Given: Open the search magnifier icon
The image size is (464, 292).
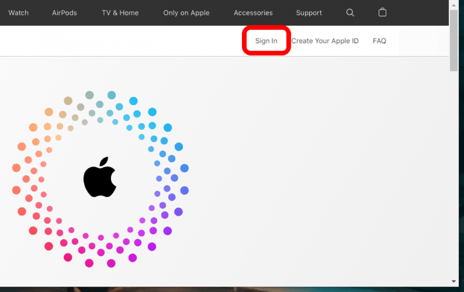Looking at the screenshot, I should tap(350, 12).
